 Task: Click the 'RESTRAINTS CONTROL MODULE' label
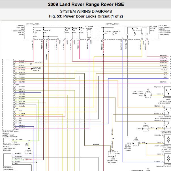[x=12, y=146]
